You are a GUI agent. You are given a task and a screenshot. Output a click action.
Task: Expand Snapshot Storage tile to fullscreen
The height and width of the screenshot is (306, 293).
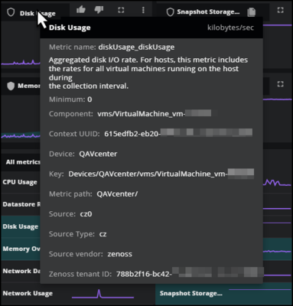(x=280, y=10)
